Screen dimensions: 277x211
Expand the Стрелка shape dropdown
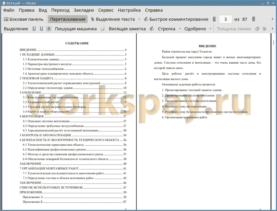pyautogui.click(x=180, y=29)
